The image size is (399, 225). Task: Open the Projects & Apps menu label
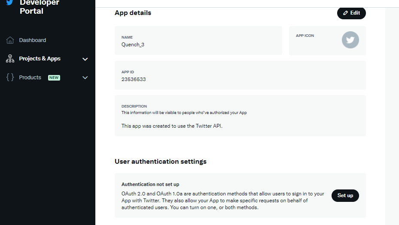(x=40, y=59)
